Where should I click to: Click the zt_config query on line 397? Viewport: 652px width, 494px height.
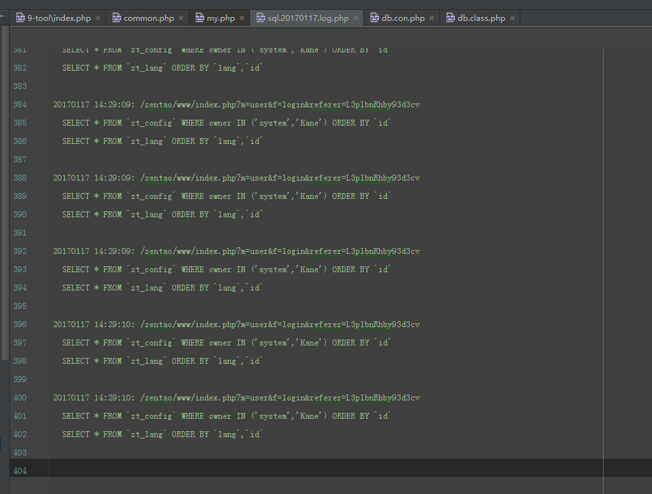click(226, 343)
